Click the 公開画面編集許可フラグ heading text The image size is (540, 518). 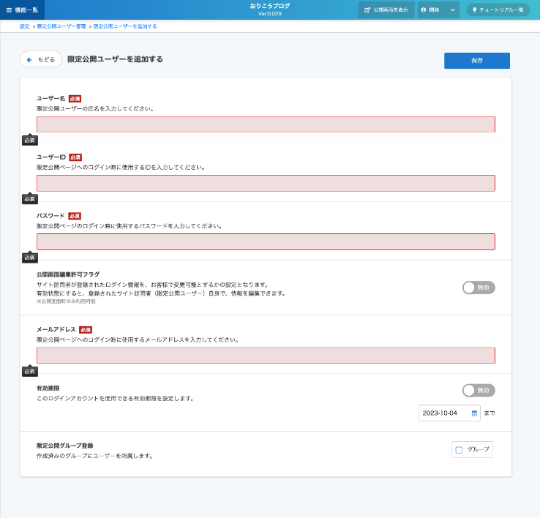pyautogui.click(x=68, y=274)
